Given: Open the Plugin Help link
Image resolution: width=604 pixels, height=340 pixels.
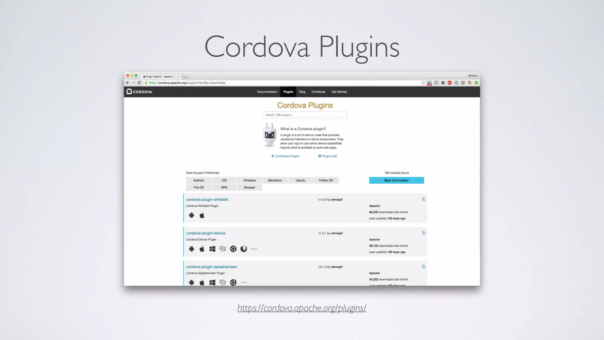Looking at the screenshot, I should point(328,156).
